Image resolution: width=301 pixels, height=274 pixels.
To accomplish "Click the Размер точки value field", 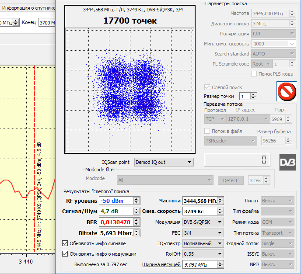I will click(245, 96).
